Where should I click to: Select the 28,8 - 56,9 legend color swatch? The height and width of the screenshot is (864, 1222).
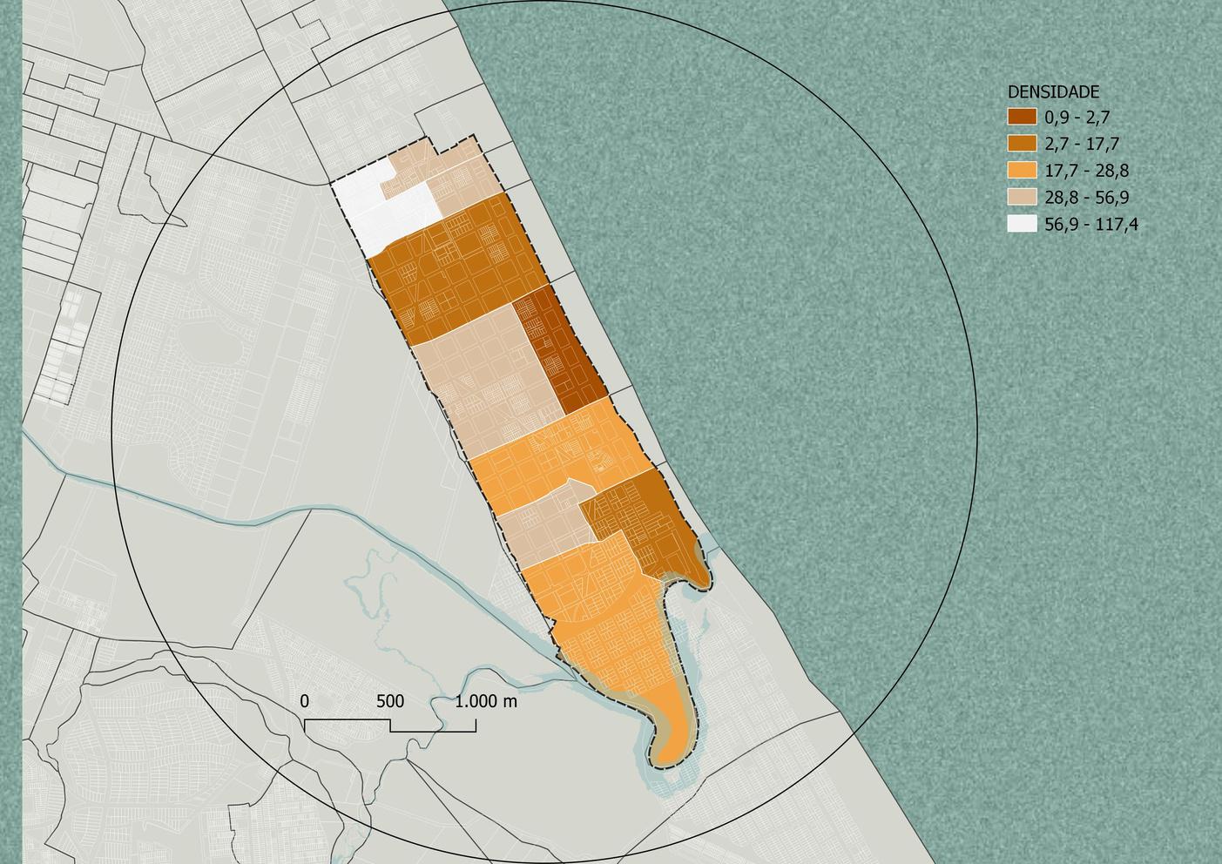1023,197
